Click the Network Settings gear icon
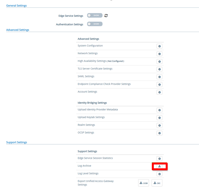Viewport: 199px width, 190px height. 159,54
